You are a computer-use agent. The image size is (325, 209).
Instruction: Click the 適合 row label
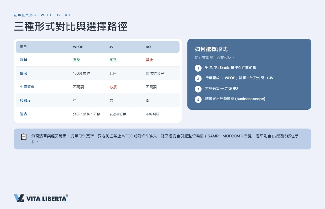point(24,114)
